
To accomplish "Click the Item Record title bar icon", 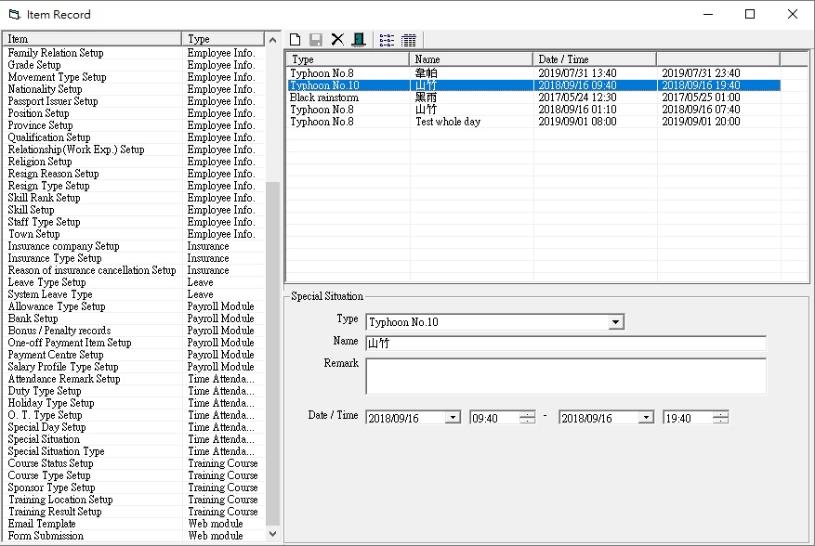I will (14, 15).
